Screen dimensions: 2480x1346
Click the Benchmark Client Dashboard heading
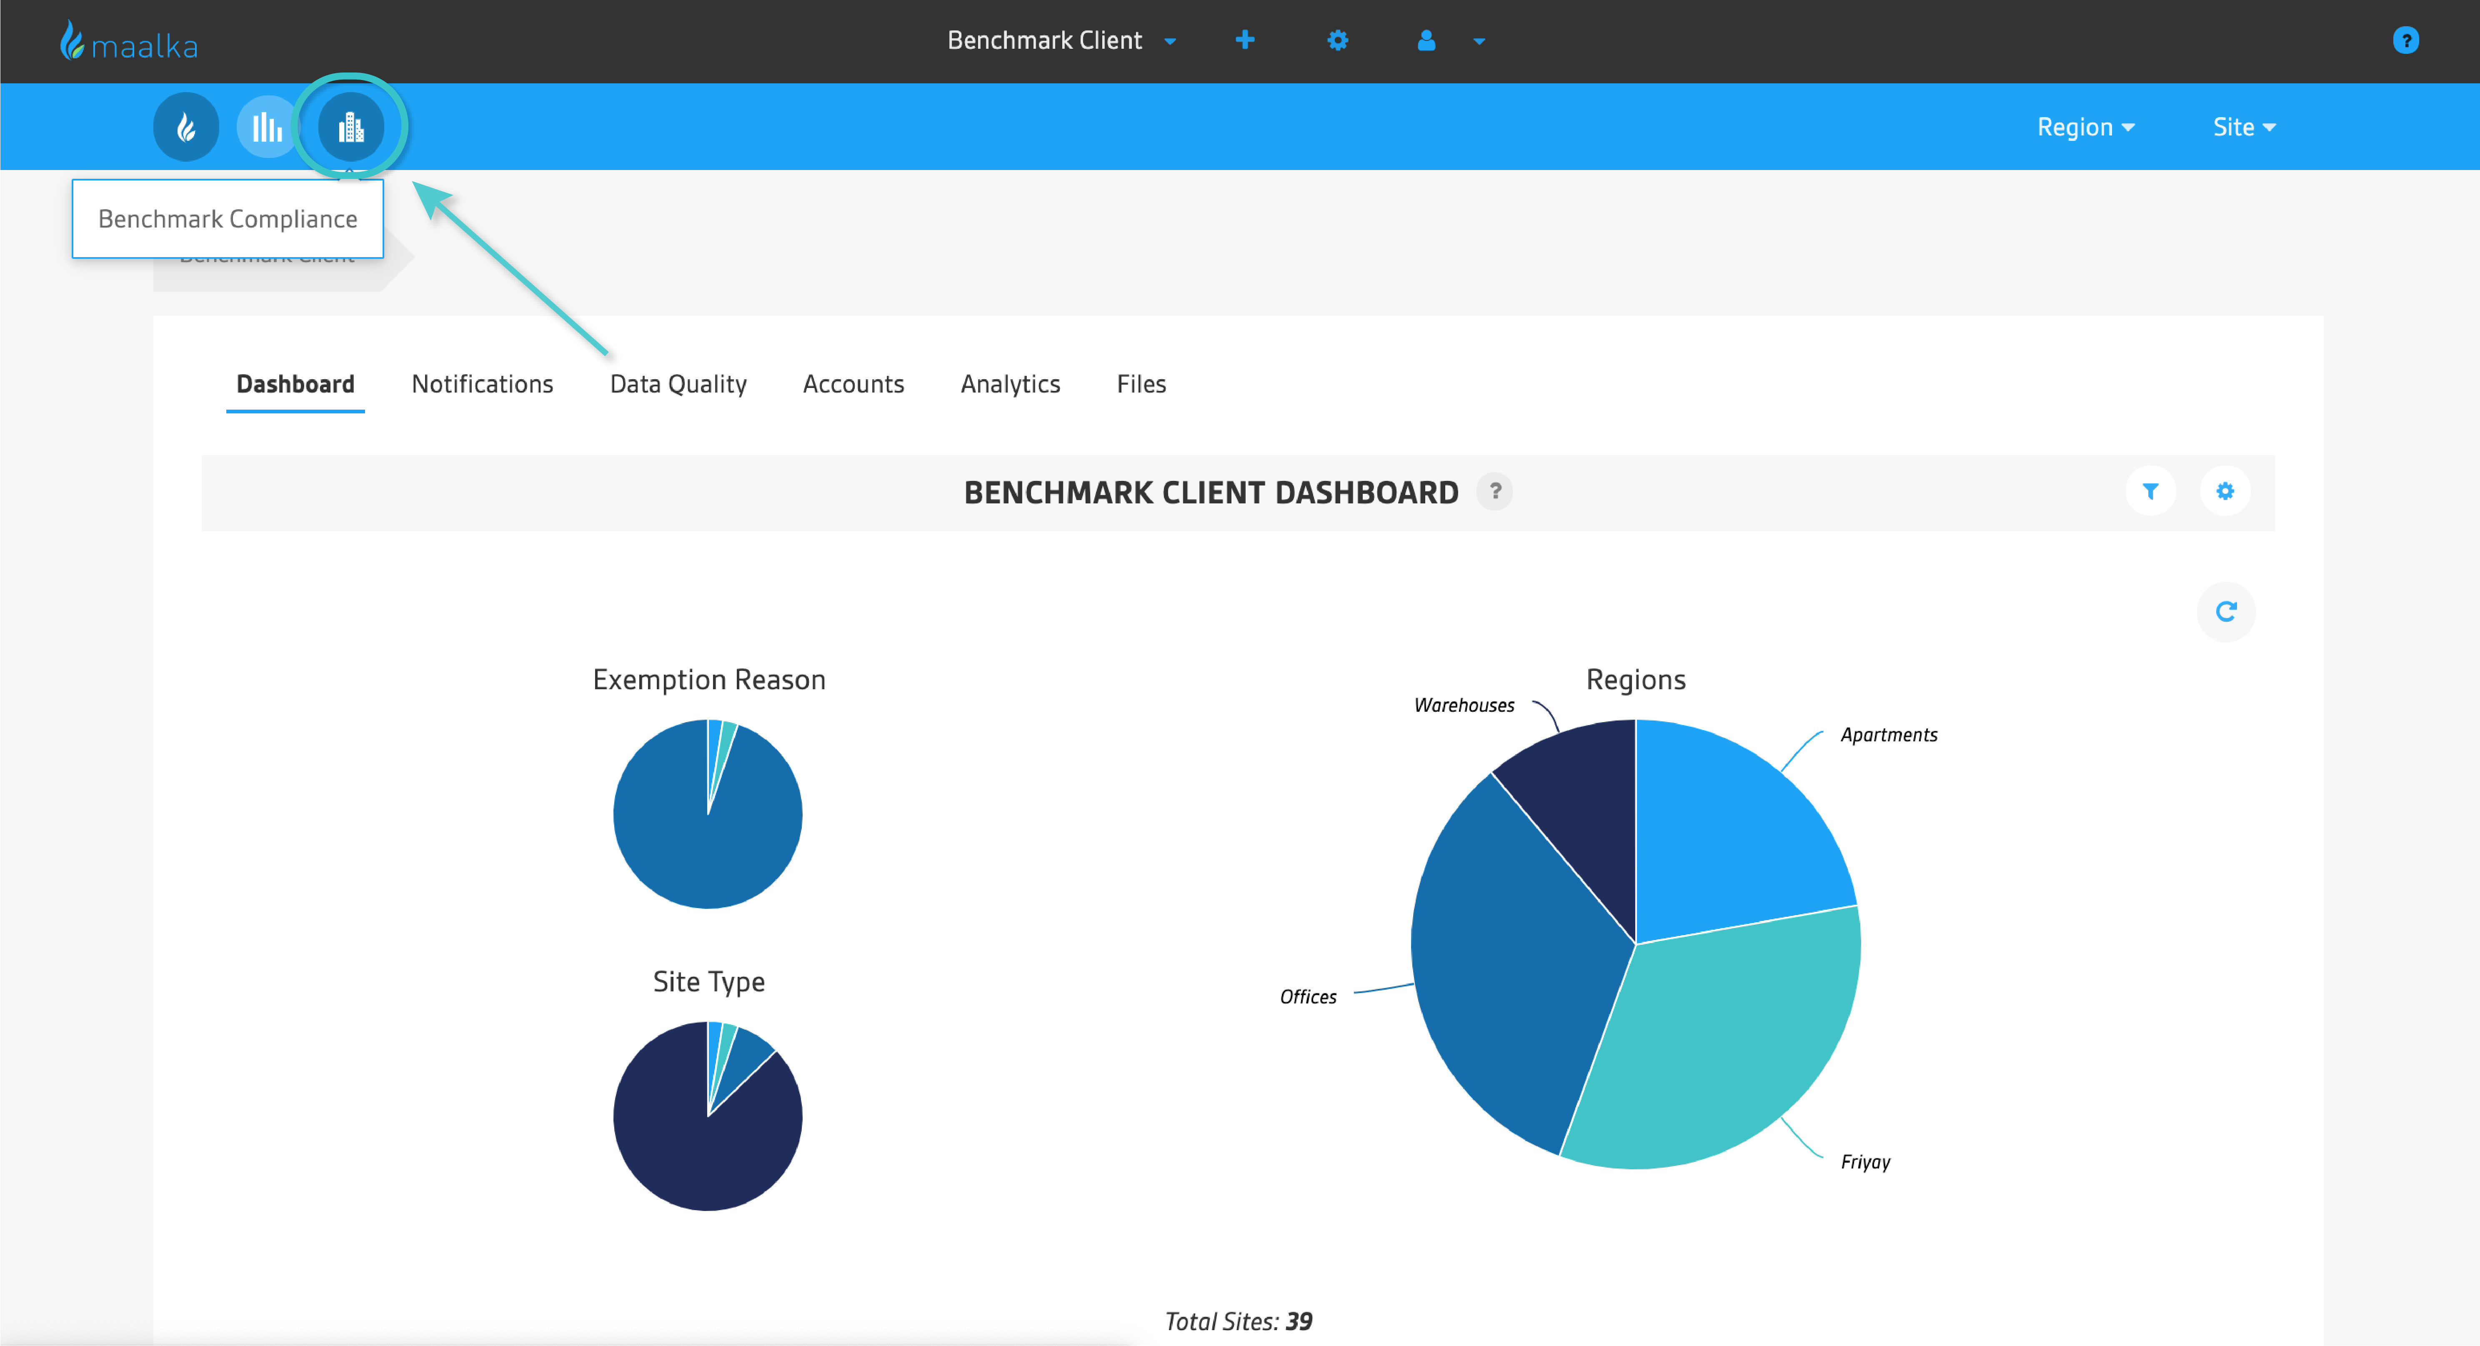point(1211,493)
